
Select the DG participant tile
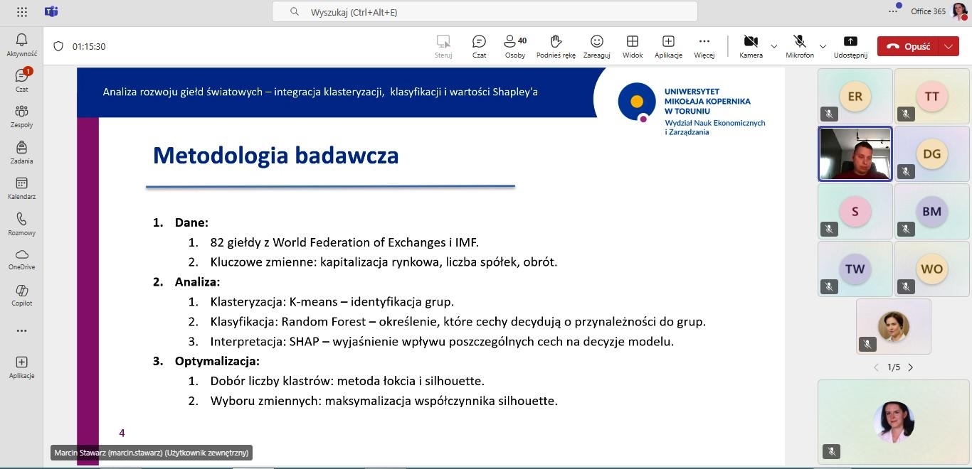pyautogui.click(x=931, y=153)
